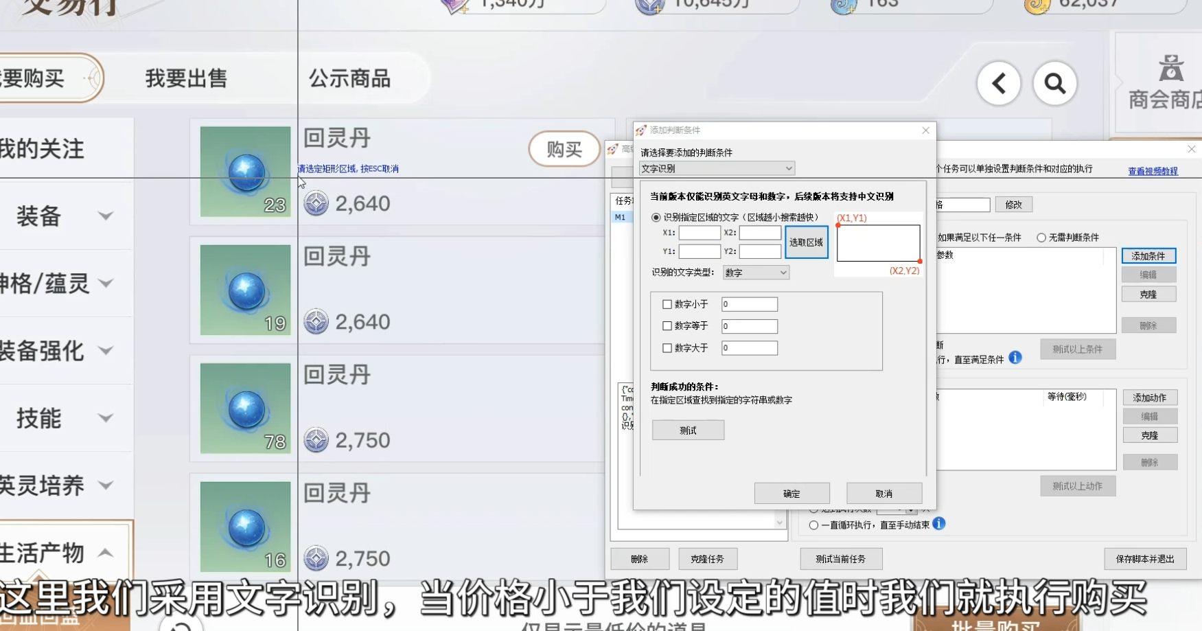The height and width of the screenshot is (631, 1202).
Task: Click 编辑 in the actions button group
Action: click(x=1150, y=416)
